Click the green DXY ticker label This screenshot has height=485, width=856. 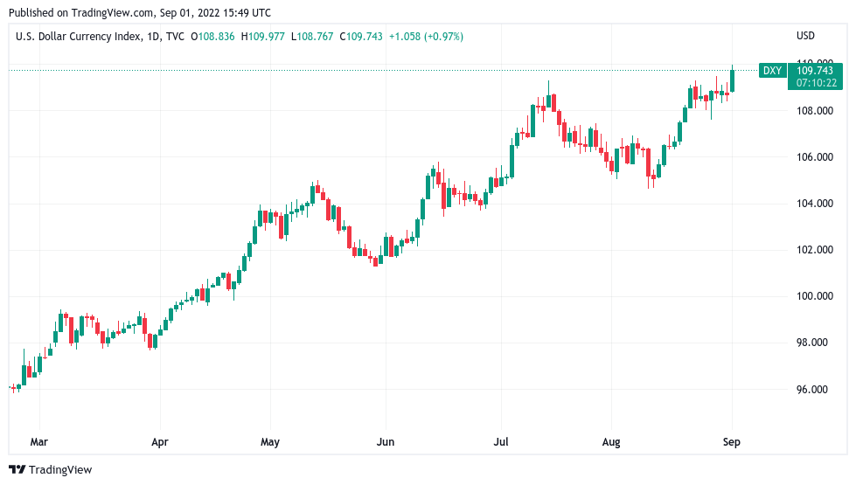tap(772, 71)
